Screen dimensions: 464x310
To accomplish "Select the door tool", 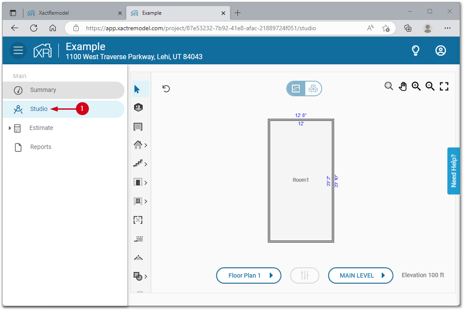I will pyautogui.click(x=138, y=182).
